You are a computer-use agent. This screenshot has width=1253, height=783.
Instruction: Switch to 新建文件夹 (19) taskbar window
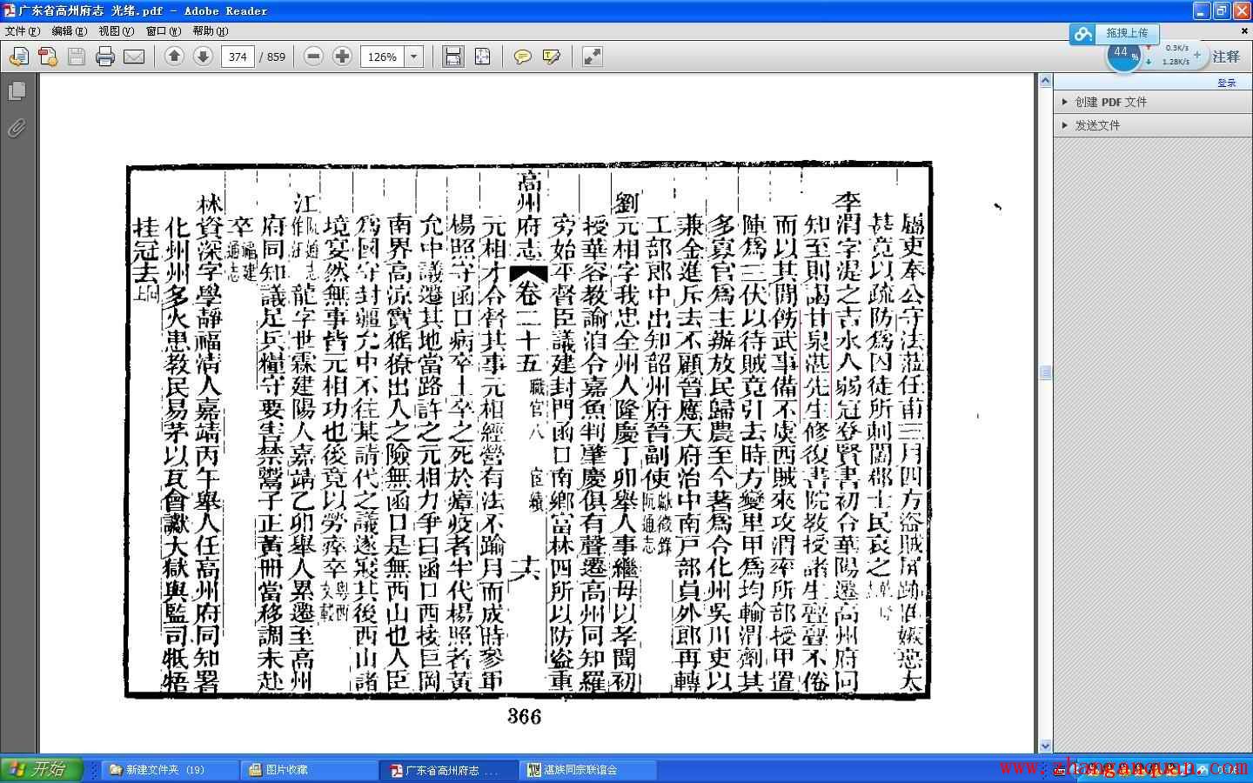point(170,770)
